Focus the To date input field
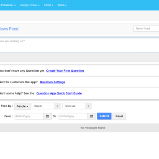159x159 pixels. click(x=73, y=116)
